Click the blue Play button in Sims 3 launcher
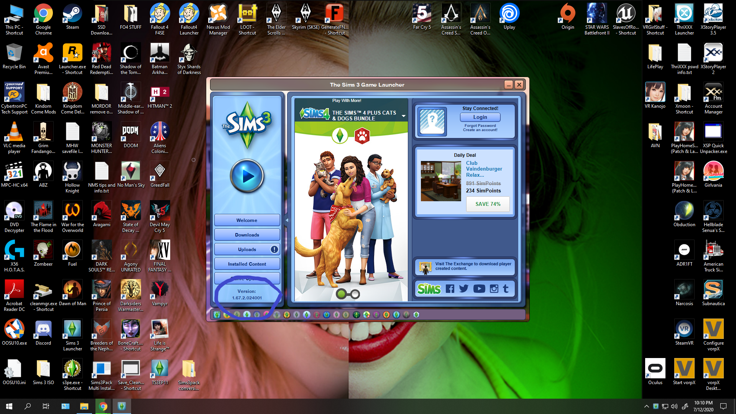 (x=247, y=176)
